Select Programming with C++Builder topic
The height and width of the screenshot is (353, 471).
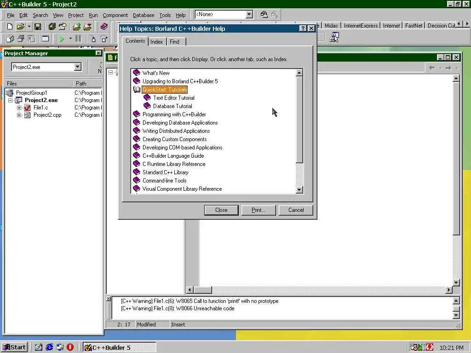(174, 114)
